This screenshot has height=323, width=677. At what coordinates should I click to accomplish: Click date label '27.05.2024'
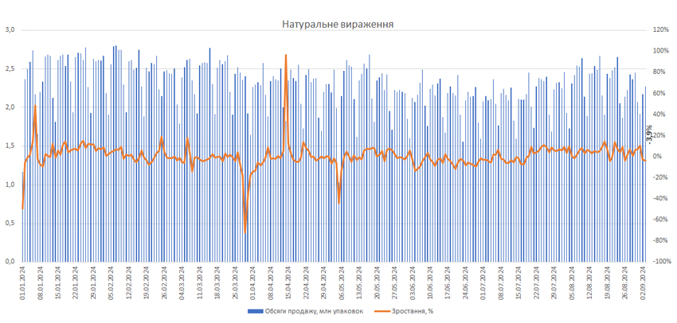pyautogui.click(x=394, y=282)
